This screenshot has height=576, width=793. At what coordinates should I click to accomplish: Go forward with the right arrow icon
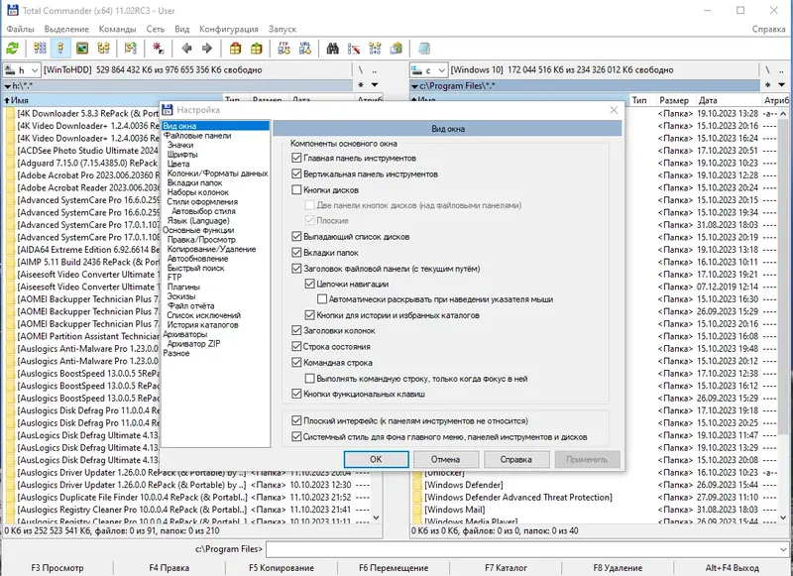(207, 49)
